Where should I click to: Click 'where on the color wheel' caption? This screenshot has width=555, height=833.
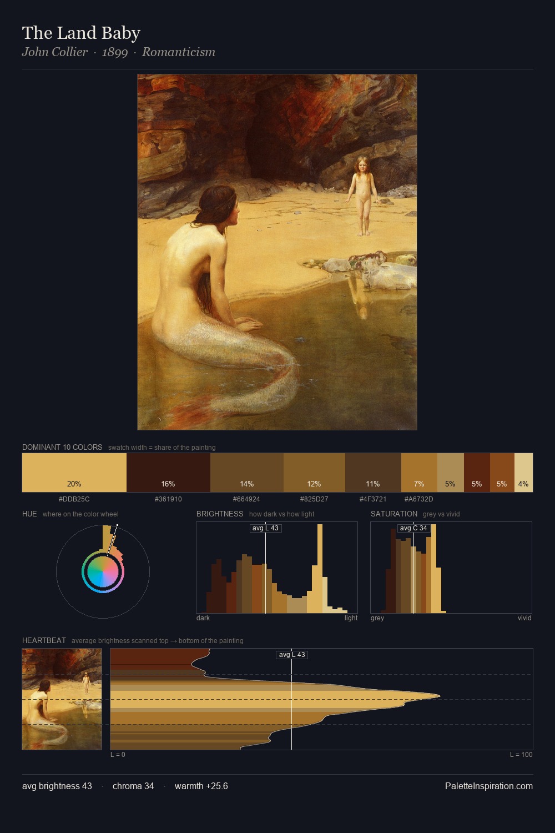[x=80, y=514]
